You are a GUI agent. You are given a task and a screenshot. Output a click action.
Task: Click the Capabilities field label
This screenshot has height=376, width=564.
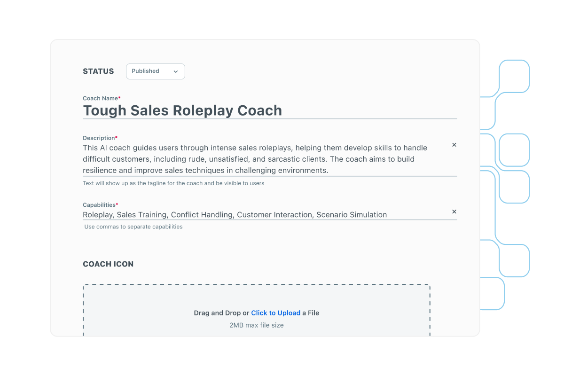coord(101,205)
